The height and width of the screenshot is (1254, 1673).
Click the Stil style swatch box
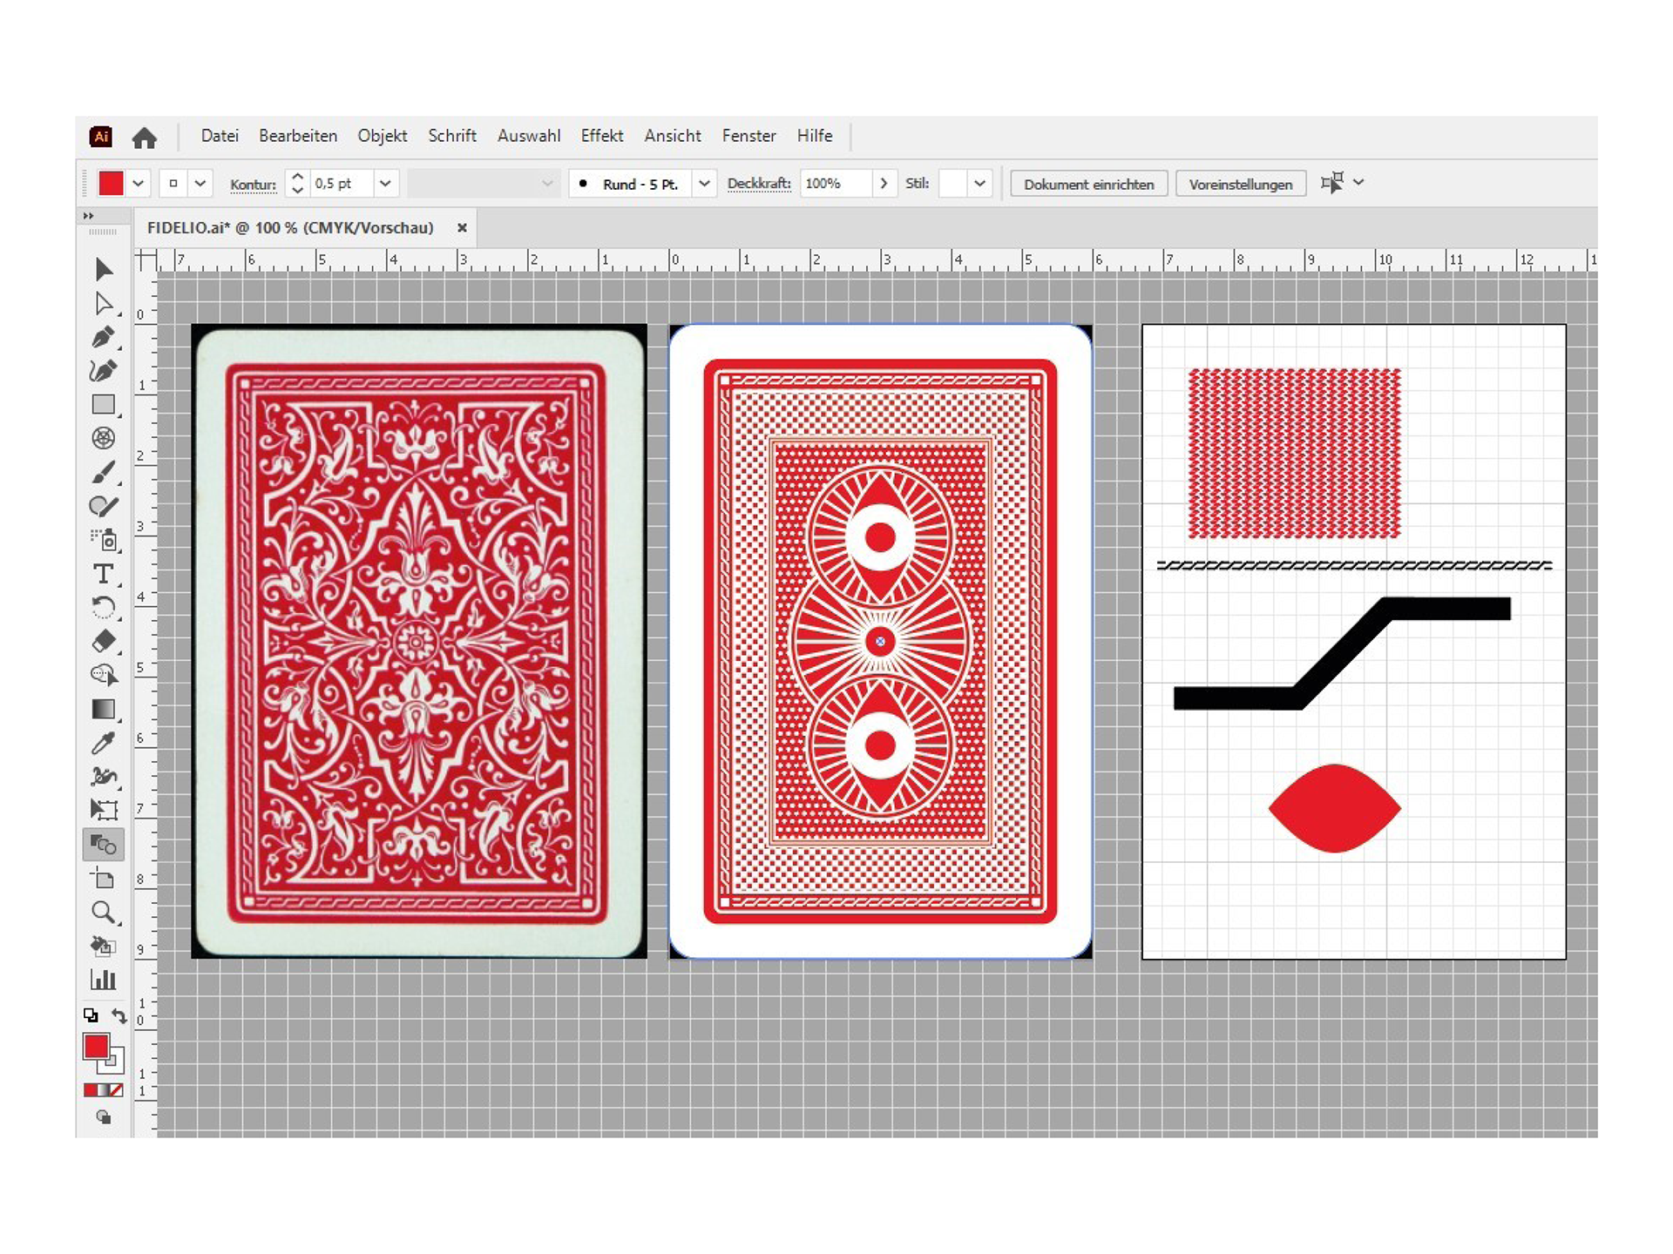[x=952, y=184]
